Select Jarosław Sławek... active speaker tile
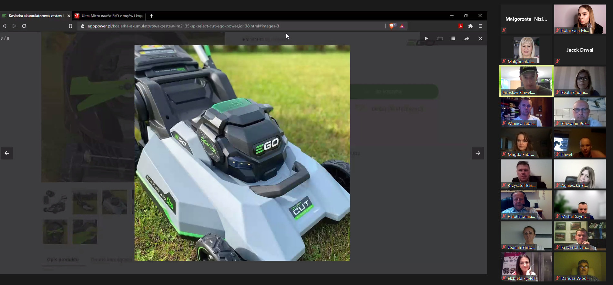Screen dimensions: 613x285 point(526,81)
